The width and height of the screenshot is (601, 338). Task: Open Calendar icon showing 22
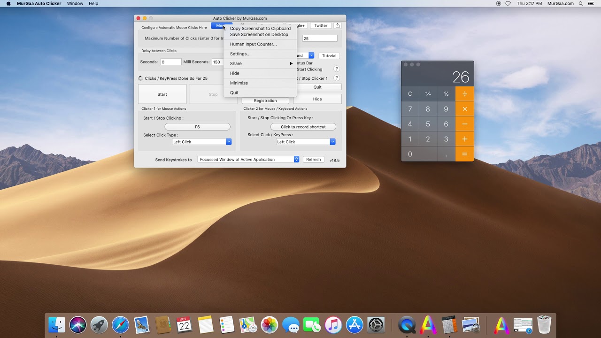184,325
